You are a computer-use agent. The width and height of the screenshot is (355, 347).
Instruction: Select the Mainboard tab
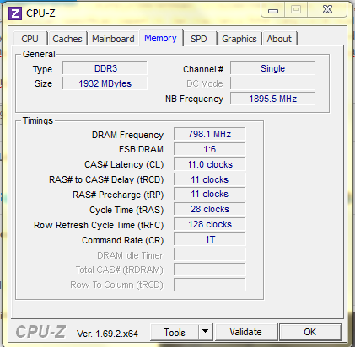(x=113, y=39)
